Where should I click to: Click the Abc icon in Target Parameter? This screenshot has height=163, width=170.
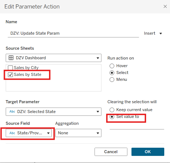[12, 111]
